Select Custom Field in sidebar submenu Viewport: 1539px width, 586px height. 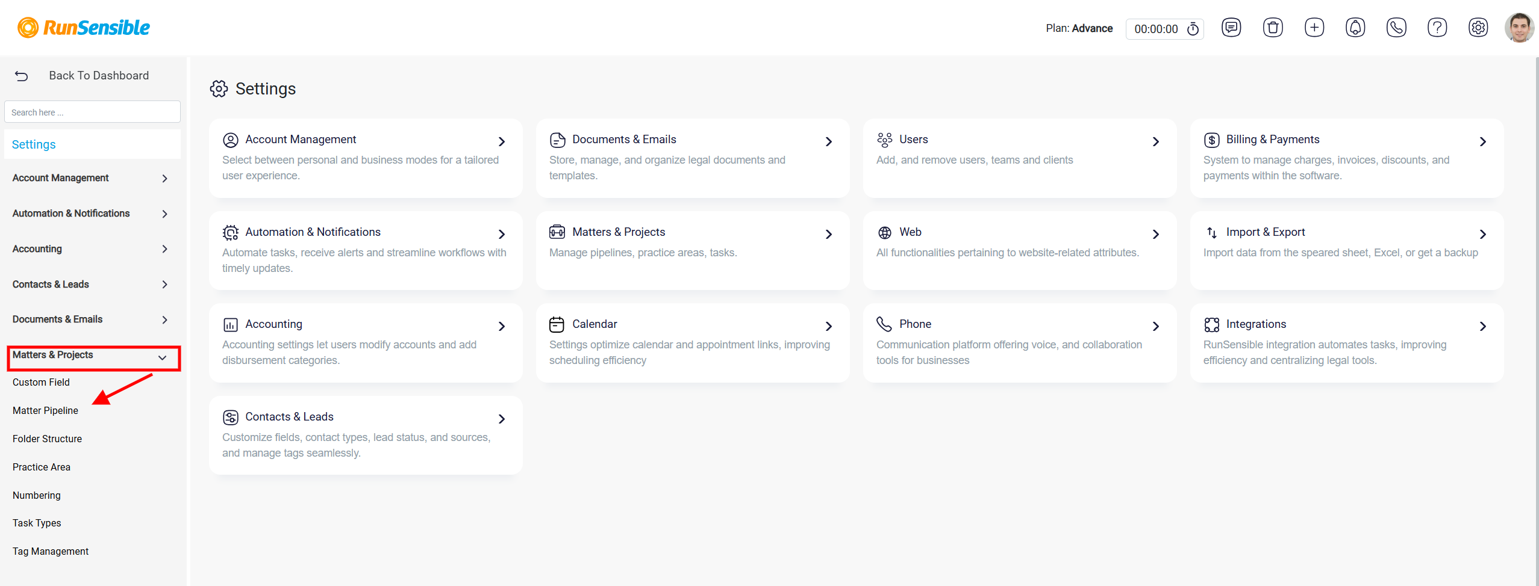41,382
